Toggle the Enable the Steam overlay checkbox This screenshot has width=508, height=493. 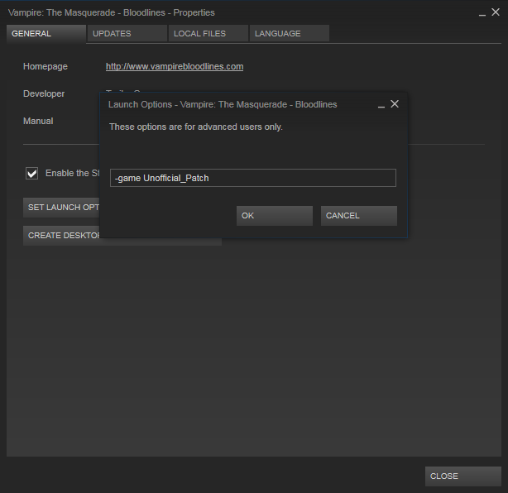point(31,174)
